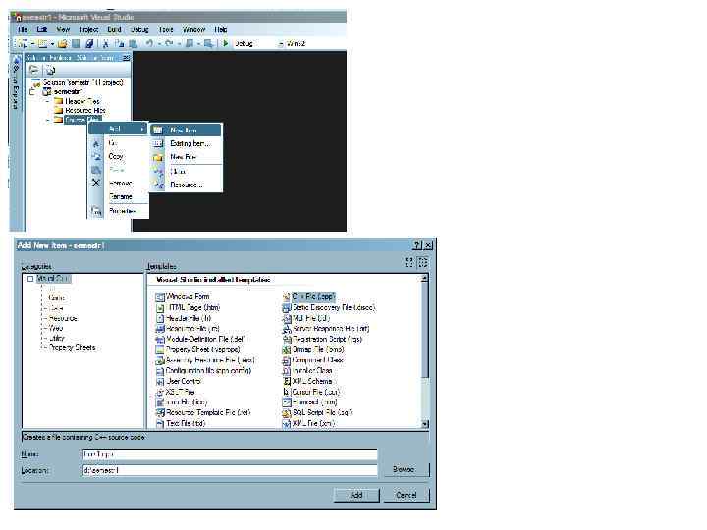Click the HTML Page (.htm) template icon

160,308
